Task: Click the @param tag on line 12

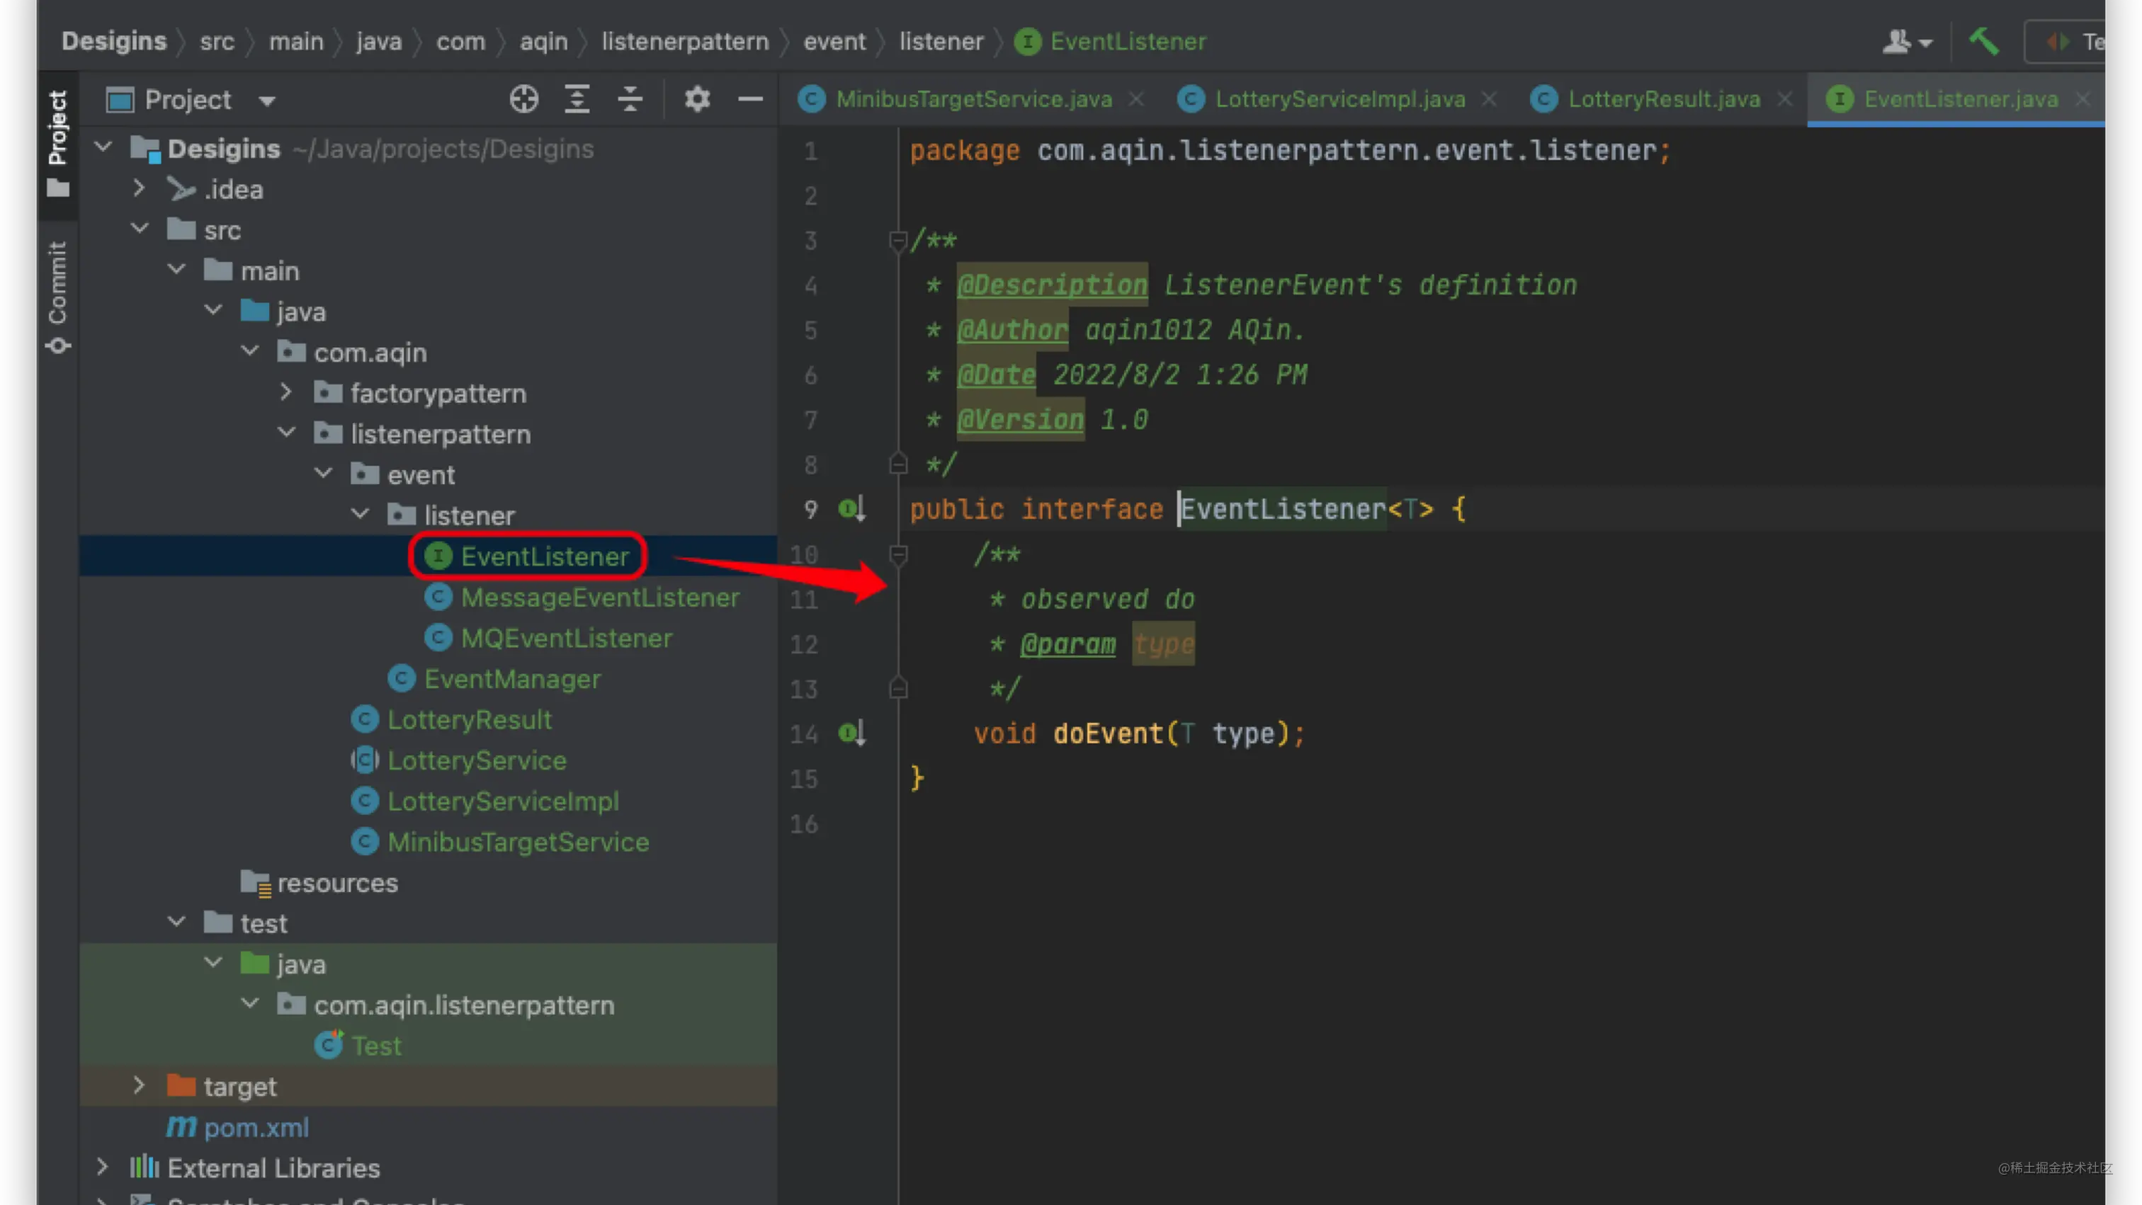Action: pyautogui.click(x=1067, y=644)
